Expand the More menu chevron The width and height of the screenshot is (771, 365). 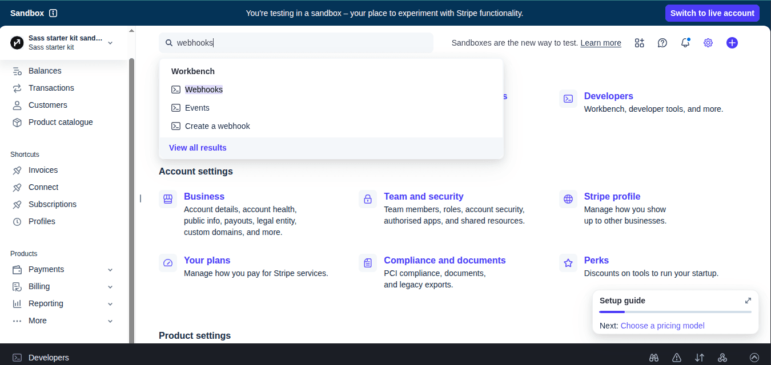[x=110, y=321]
